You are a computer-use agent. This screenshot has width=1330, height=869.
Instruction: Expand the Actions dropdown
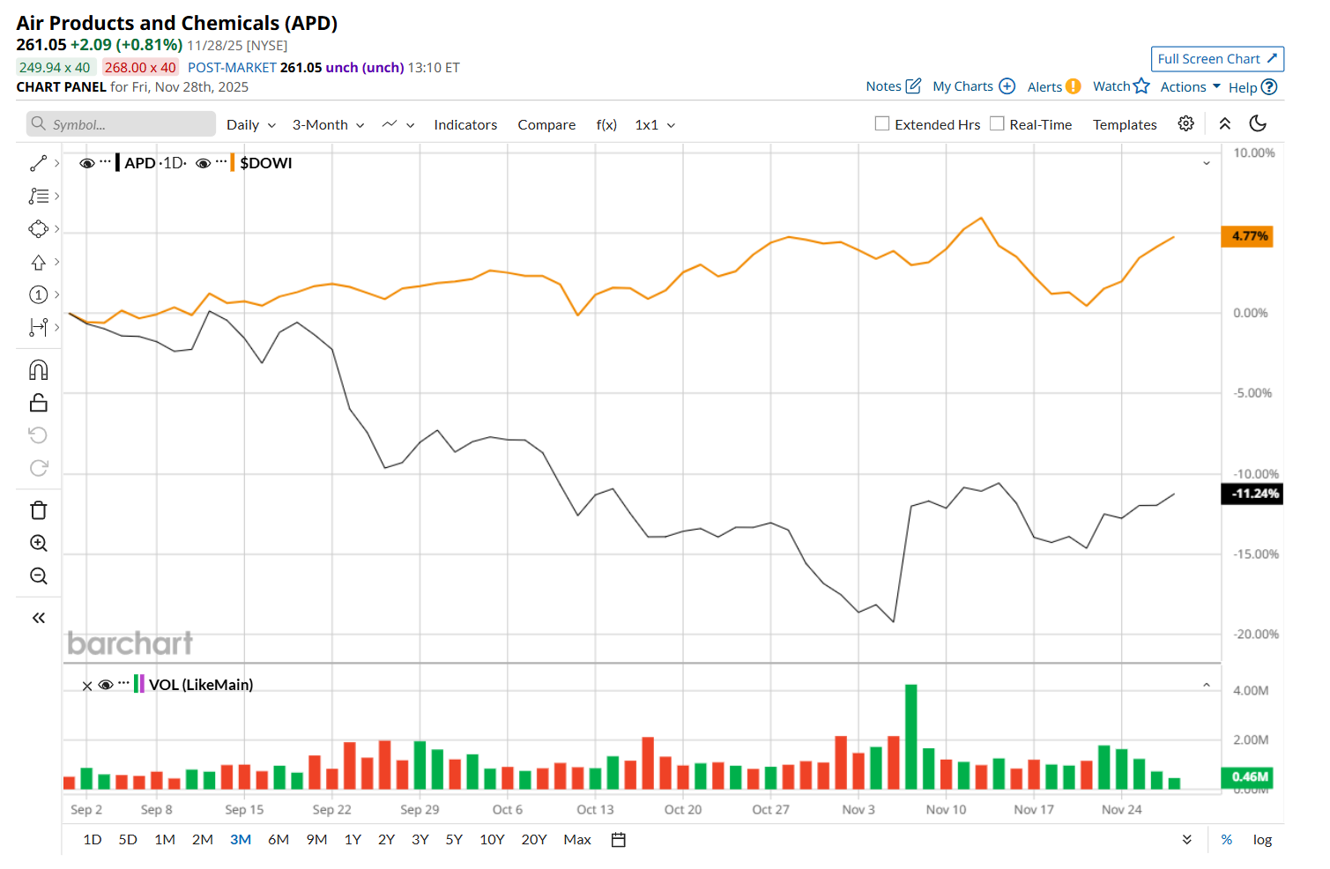pos(1191,86)
